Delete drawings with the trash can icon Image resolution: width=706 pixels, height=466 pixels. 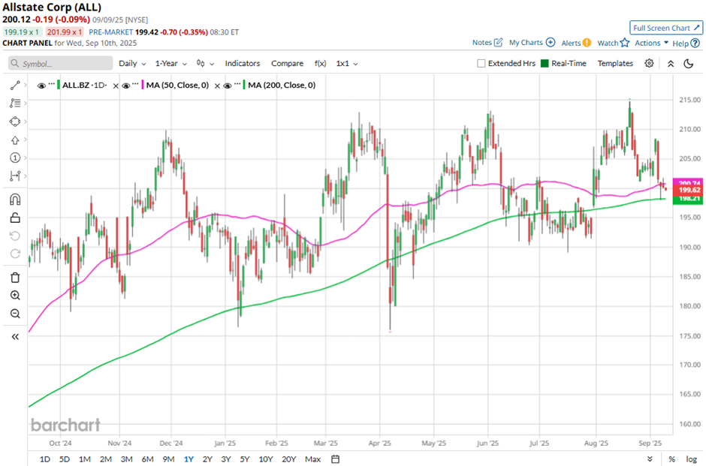[15, 277]
